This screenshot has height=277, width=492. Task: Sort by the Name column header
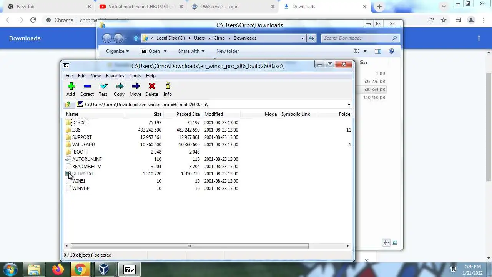click(94, 114)
